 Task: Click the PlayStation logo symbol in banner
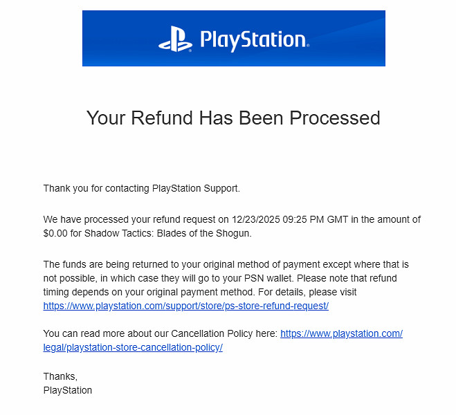click(175, 39)
